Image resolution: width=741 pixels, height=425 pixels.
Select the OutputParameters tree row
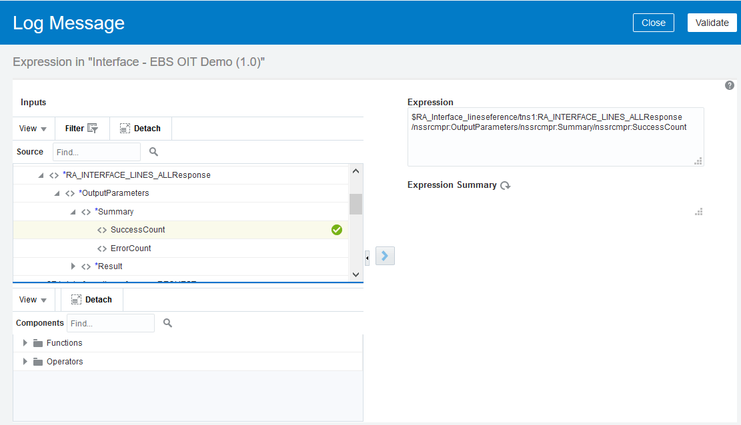click(181, 193)
